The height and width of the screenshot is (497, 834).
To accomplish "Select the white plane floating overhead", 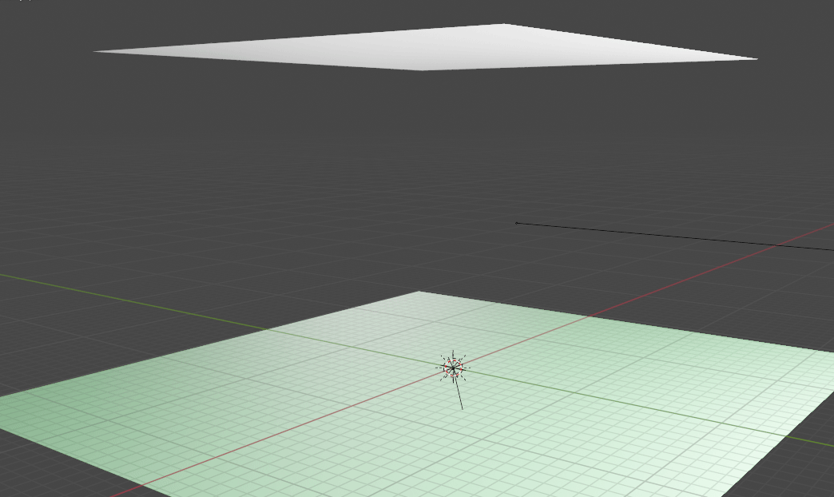I will (426, 47).
